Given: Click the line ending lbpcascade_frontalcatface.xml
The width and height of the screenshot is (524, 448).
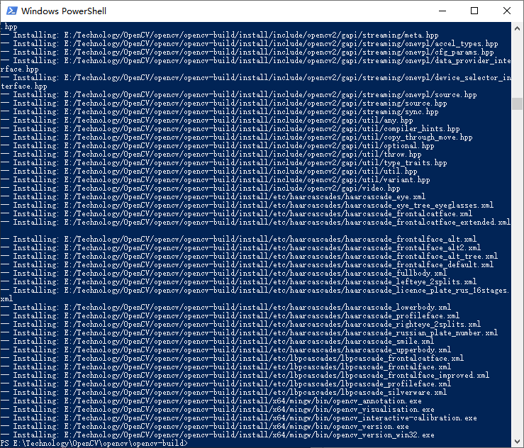Looking at the screenshot, I should (233, 358).
